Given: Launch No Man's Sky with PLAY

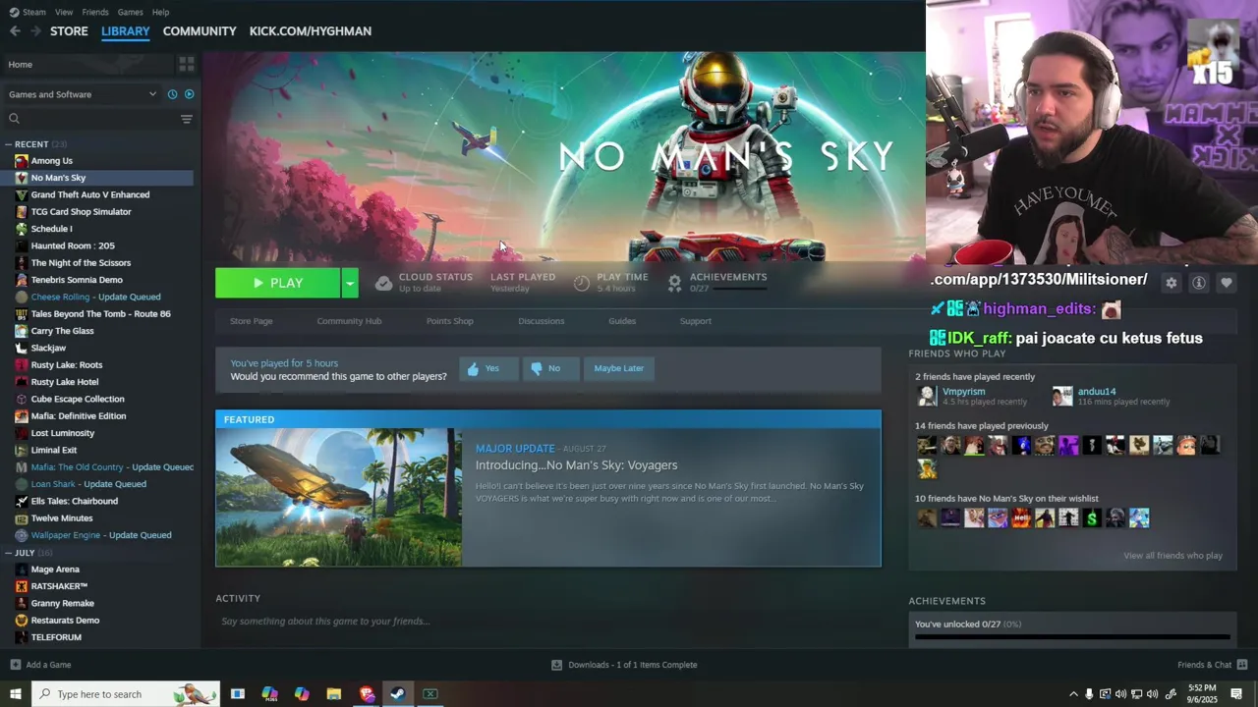Looking at the screenshot, I should (x=277, y=283).
